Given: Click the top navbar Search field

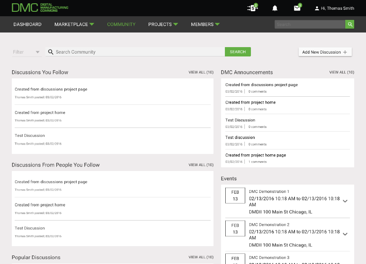Looking at the screenshot, I should coord(310,24).
